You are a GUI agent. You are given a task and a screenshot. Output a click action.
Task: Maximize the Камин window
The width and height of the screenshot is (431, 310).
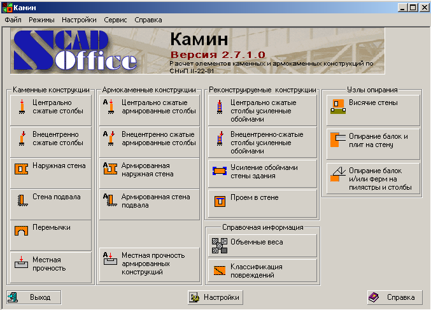pyautogui.click(x=413, y=8)
